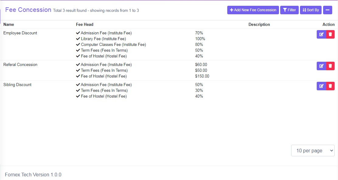Edit the Sibling Discount entry
This screenshot has height=180, width=338.
pos(321,86)
